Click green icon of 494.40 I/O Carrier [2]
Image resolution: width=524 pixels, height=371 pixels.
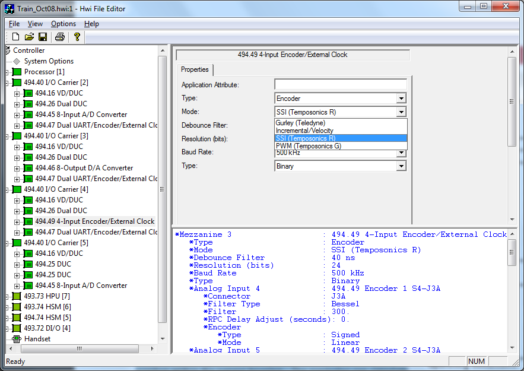pyautogui.click(x=17, y=83)
